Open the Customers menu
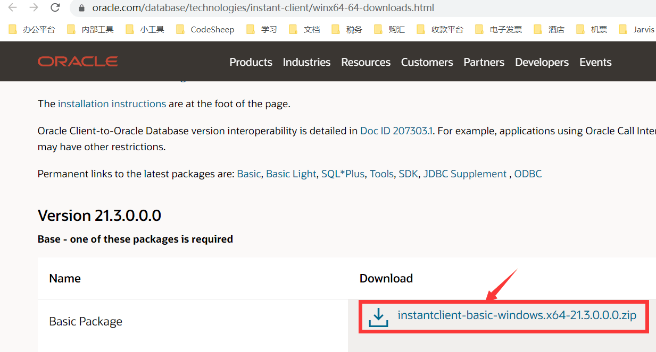656x352 pixels. (427, 62)
